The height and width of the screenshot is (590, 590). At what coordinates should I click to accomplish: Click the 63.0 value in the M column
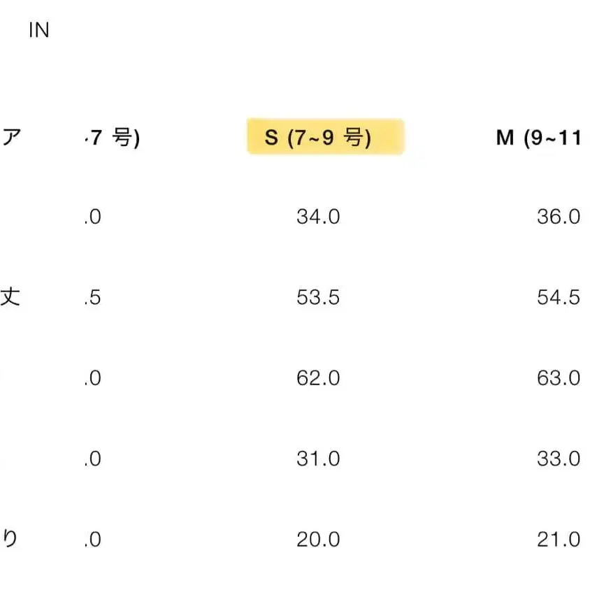pos(559,378)
